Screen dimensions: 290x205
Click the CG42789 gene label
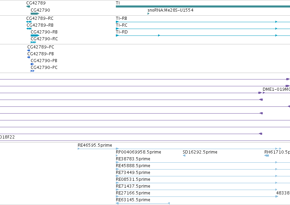(x=36, y=3)
